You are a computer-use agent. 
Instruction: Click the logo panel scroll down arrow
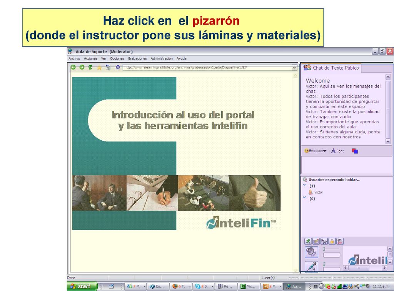coord(390,262)
